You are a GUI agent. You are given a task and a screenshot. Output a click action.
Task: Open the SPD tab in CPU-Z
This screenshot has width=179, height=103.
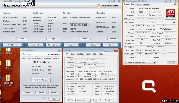[x=95, y=54]
